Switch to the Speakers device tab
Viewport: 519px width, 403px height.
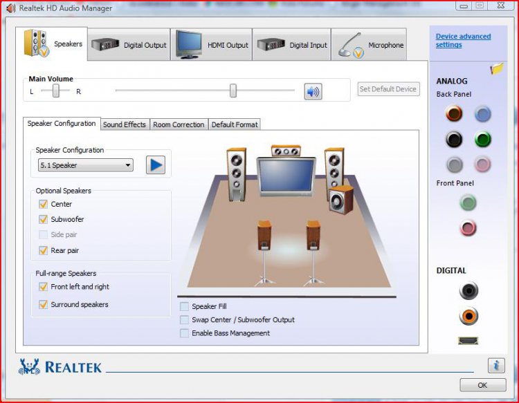[52, 44]
